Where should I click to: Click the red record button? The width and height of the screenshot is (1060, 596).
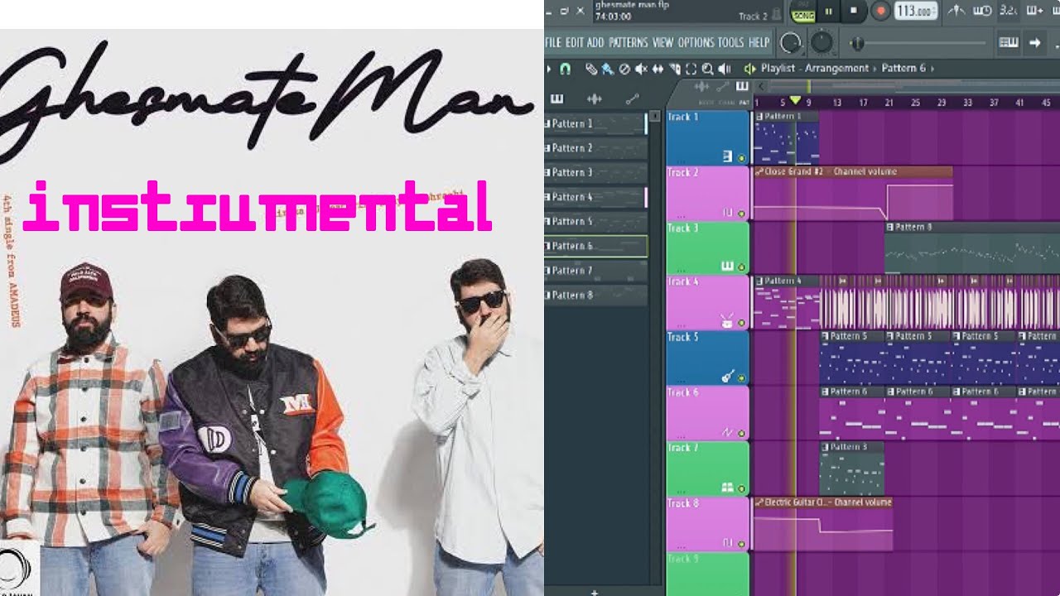click(x=880, y=11)
